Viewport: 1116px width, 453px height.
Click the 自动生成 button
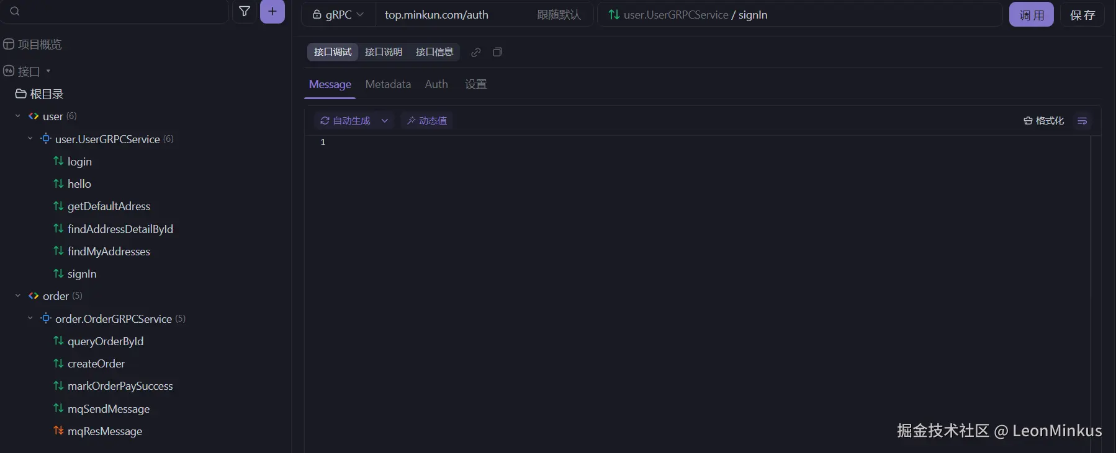[x=346, y=121]
